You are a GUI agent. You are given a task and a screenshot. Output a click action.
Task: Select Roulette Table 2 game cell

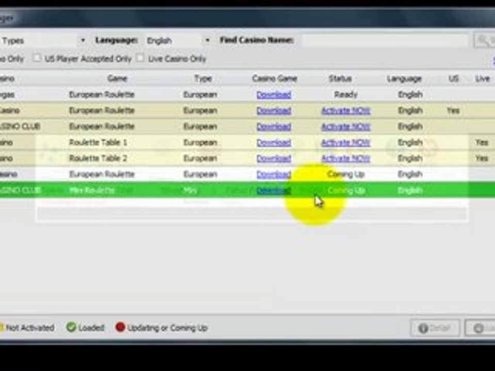[x=98, y=158]
